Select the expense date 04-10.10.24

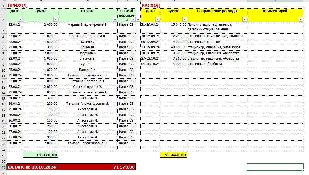150,64
